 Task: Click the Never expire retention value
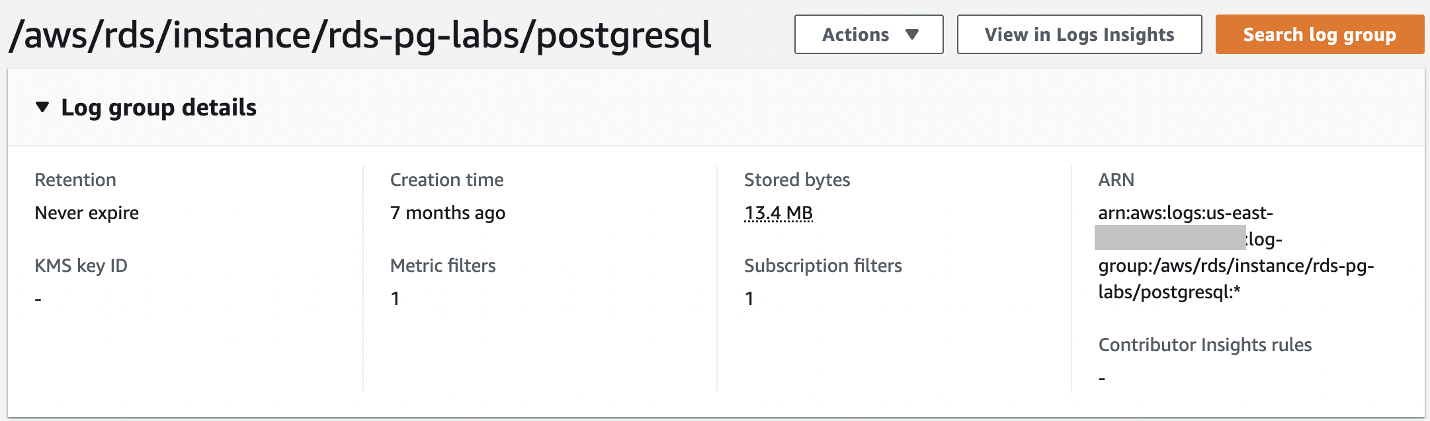87,213
